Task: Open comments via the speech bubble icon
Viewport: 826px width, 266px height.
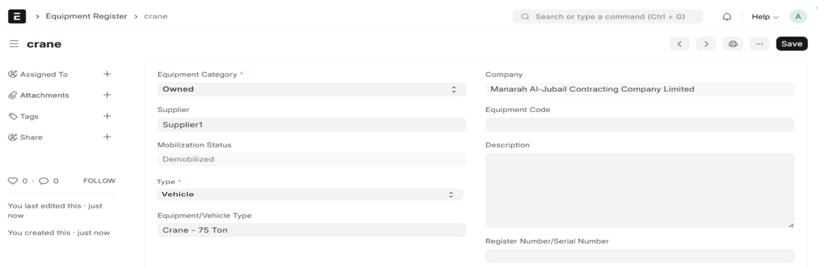Action: (44, 181)
